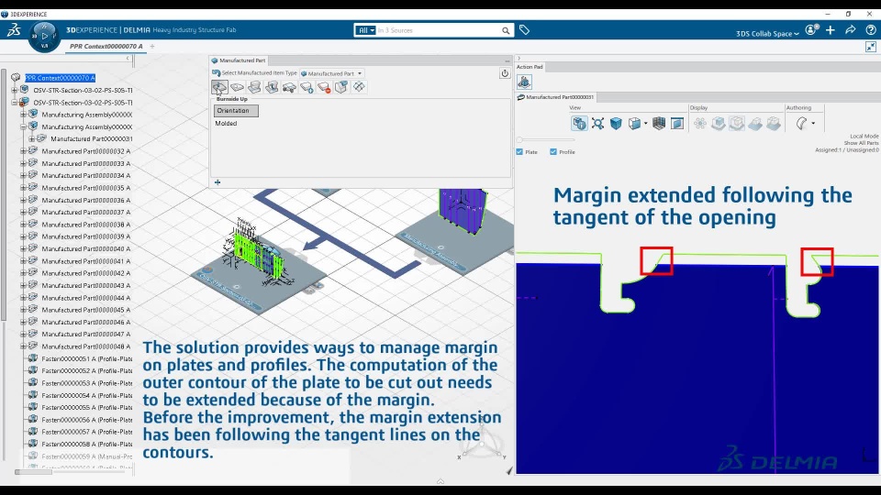This screenshot has height=495, width=881.
Task: Click the diamond grid tool icon
Action: coord(359,87)
